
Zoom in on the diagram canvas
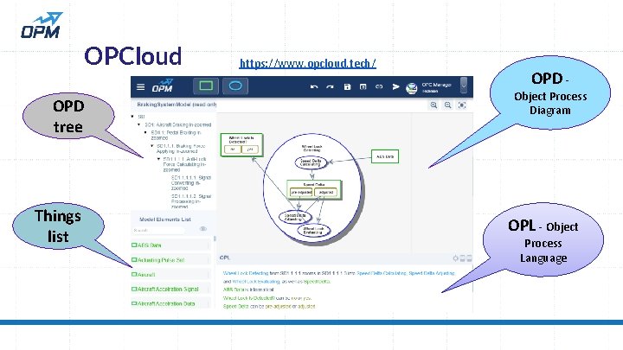coord(434,105)
